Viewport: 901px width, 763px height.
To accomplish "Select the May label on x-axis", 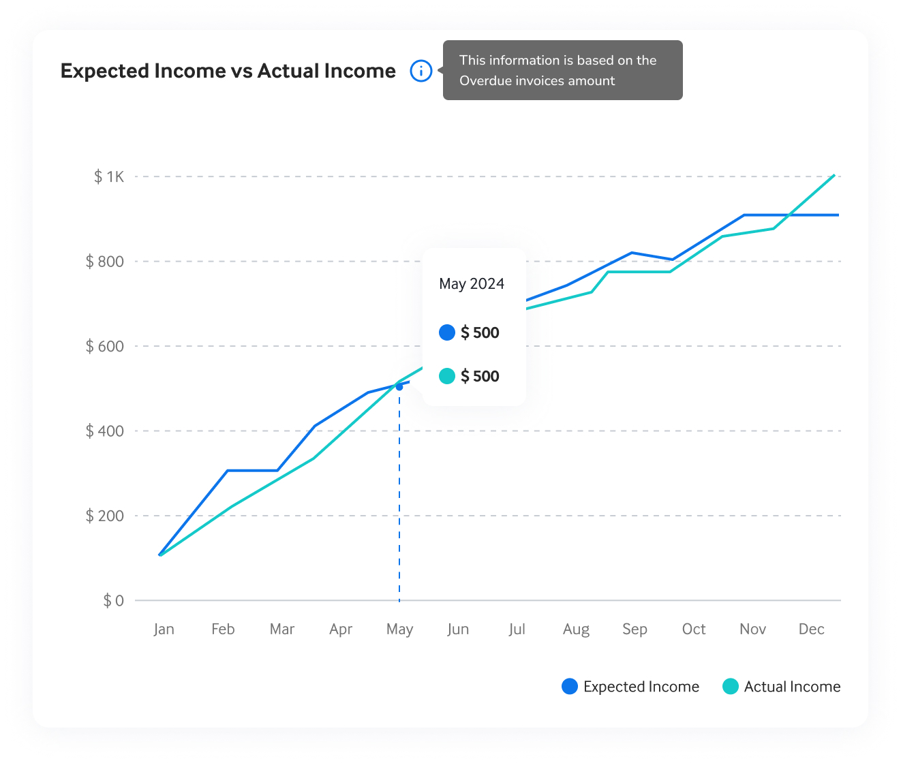I will click(399, 629).
